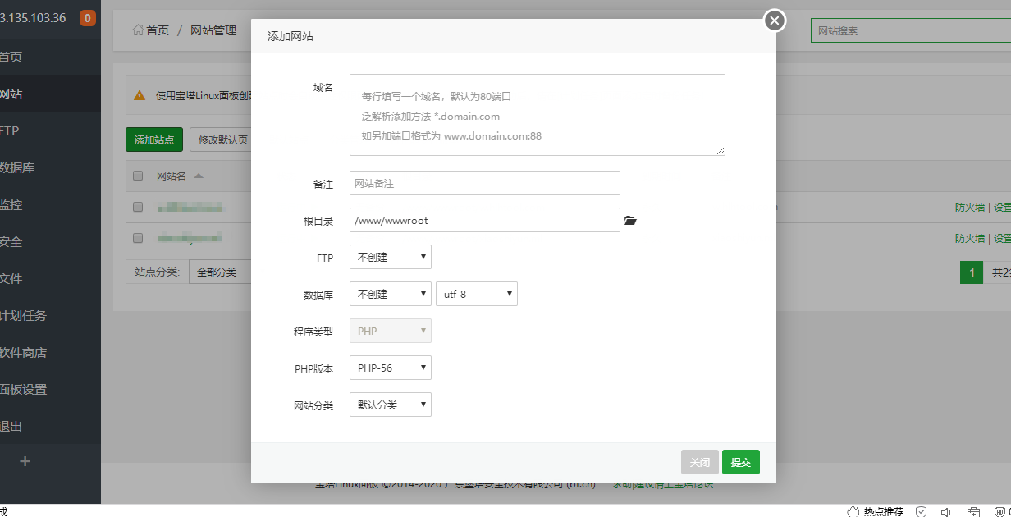
Task: Open 防火墙 settings for the first site
Action: [x=969, y=207]
